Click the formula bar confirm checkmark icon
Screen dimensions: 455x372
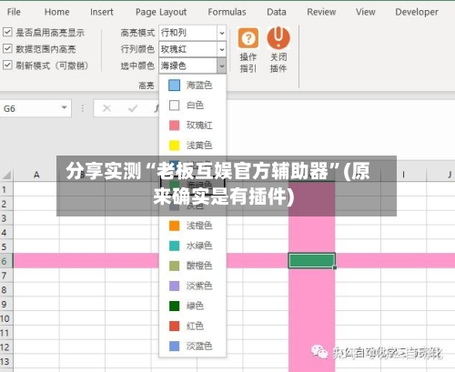click(133, 108)
